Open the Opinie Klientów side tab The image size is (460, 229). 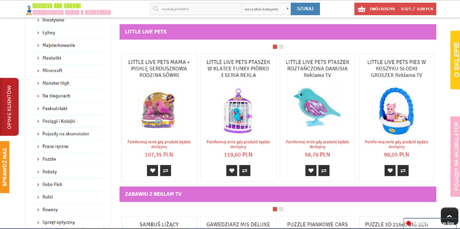pyautogui.click(x=9, y=107)
